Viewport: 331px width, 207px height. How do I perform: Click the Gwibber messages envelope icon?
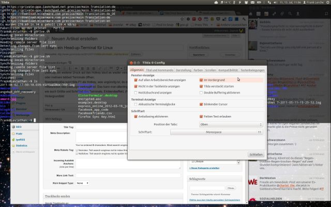click(x=259, y=14)
